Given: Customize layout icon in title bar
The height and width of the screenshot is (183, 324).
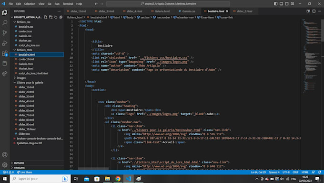Looking at the screenshot, I should (x=293, y=4).
